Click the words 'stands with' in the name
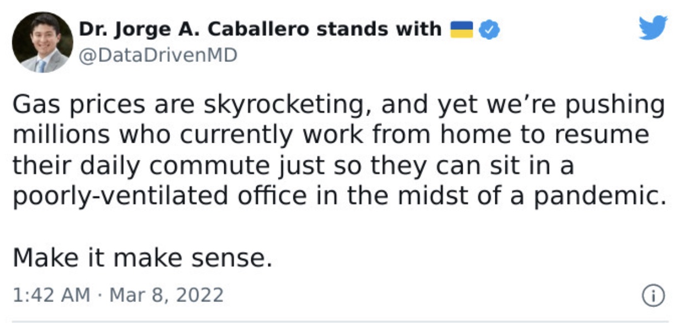The height and width of the screenshot is (323, 683). tap(380, 30)
